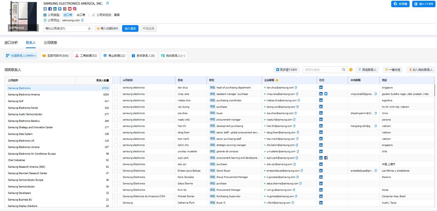Select the 互联网邮件(500) sub-tab
The image size is (437, 211).
coord(55,56)
